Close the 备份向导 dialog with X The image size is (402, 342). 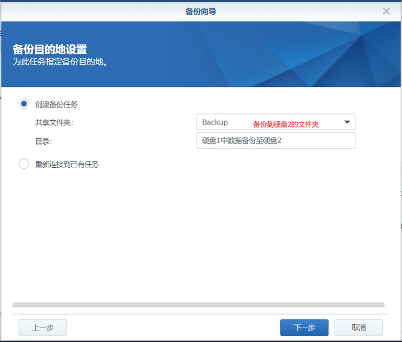tap(386, 11)
